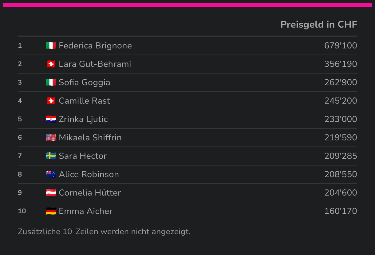The image size is (375, 255).
Task: Click the Swiss flag beside Camille Rast
Action: coord(51,101)
